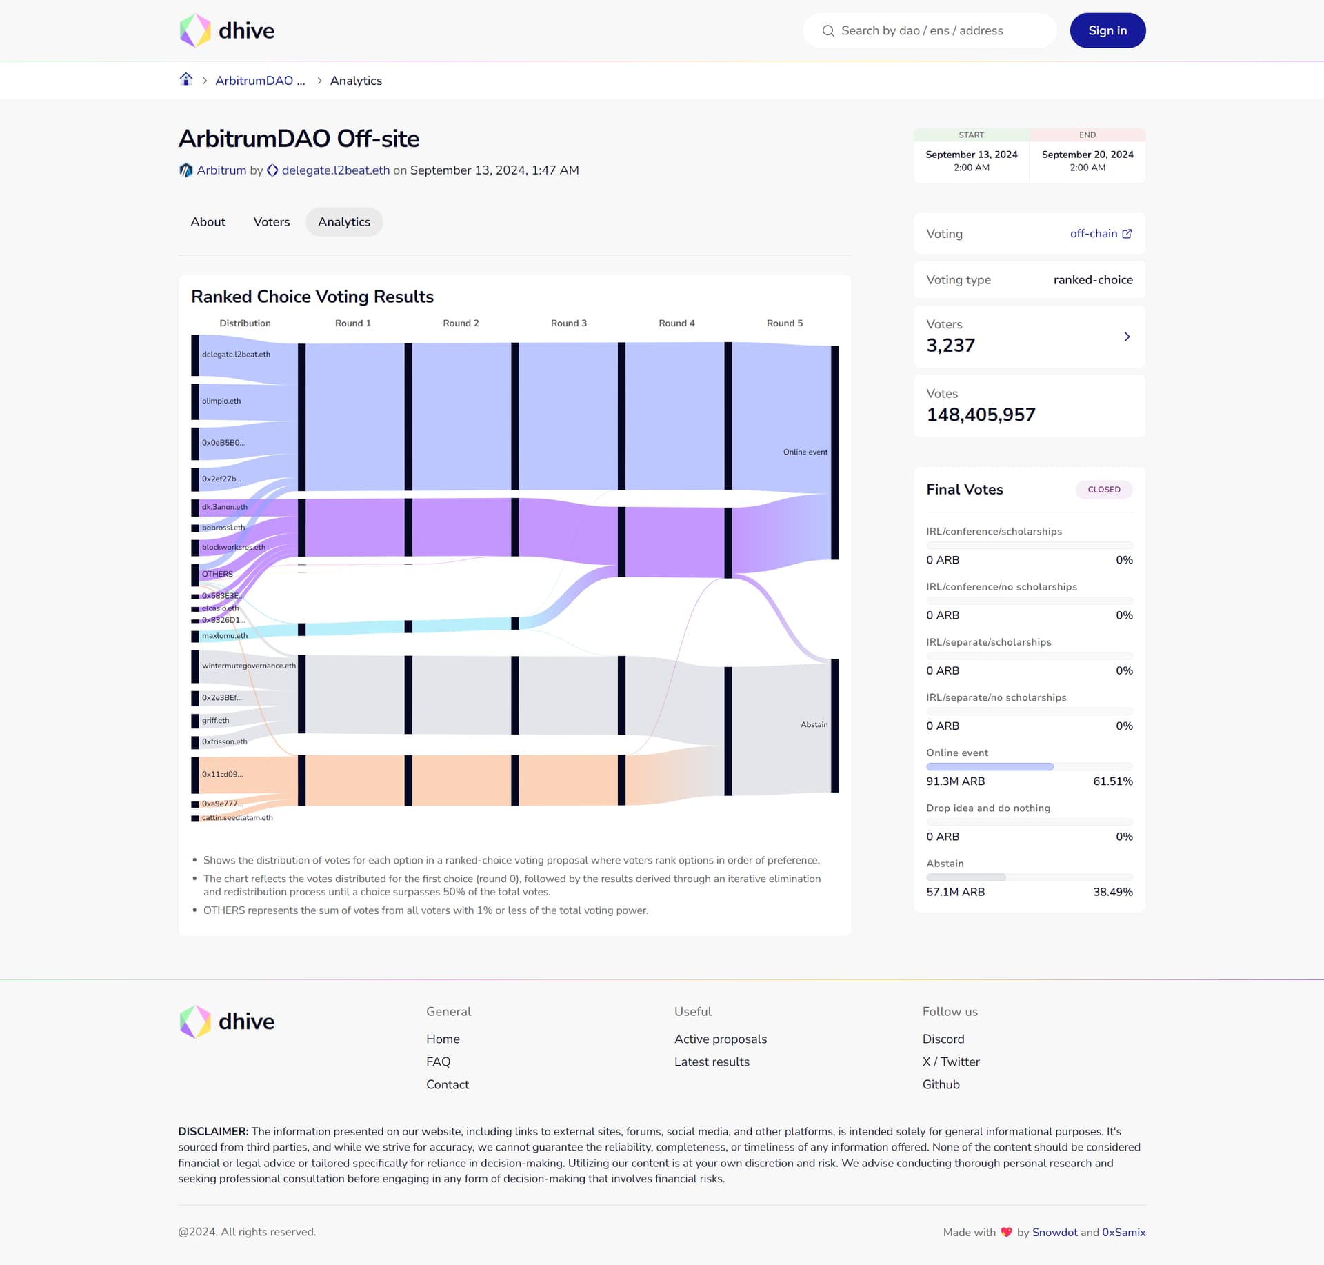Open Snowdot credit link
Viewport: 1324px width, 1265px height.
point(1054,1232)
